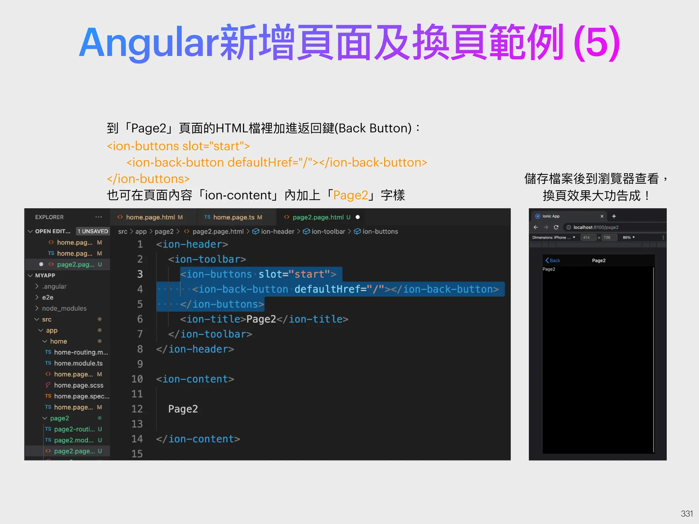Open home.module.ts in explorer
This screenshot has width=699, height=524.
pos(74,363)
